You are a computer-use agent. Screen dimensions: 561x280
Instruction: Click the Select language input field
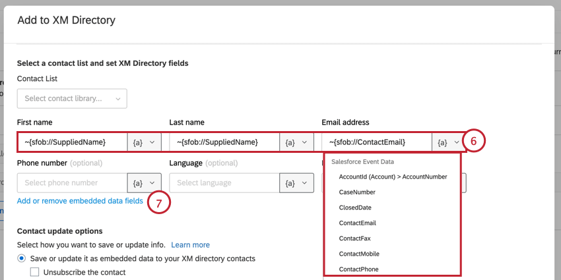coord(224,183)
